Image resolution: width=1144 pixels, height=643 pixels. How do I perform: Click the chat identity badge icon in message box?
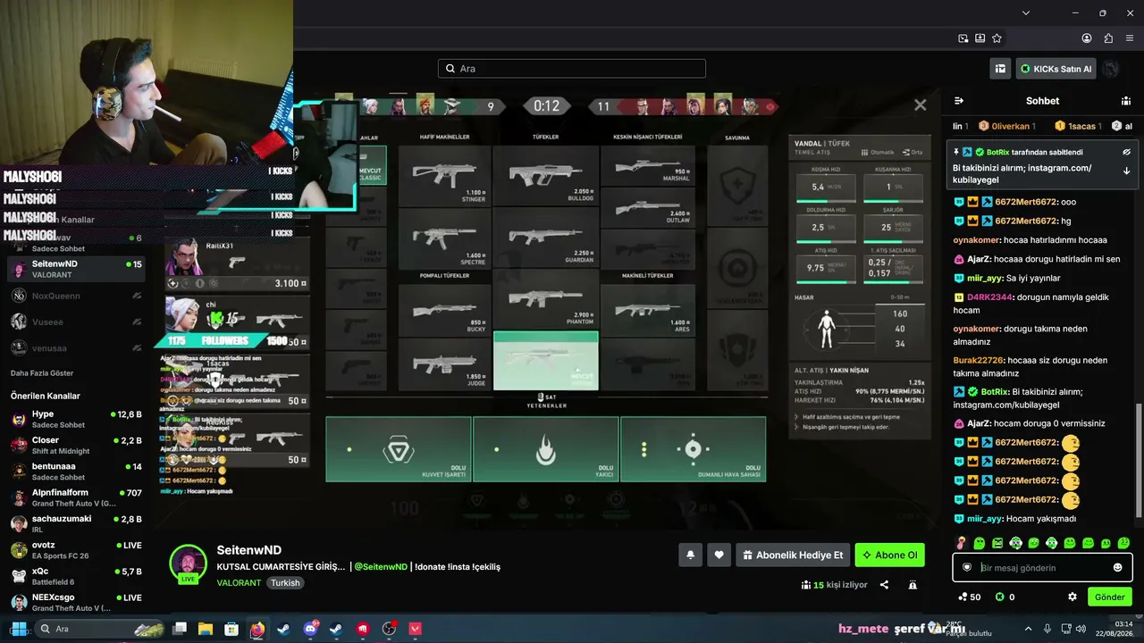[966, 567]
